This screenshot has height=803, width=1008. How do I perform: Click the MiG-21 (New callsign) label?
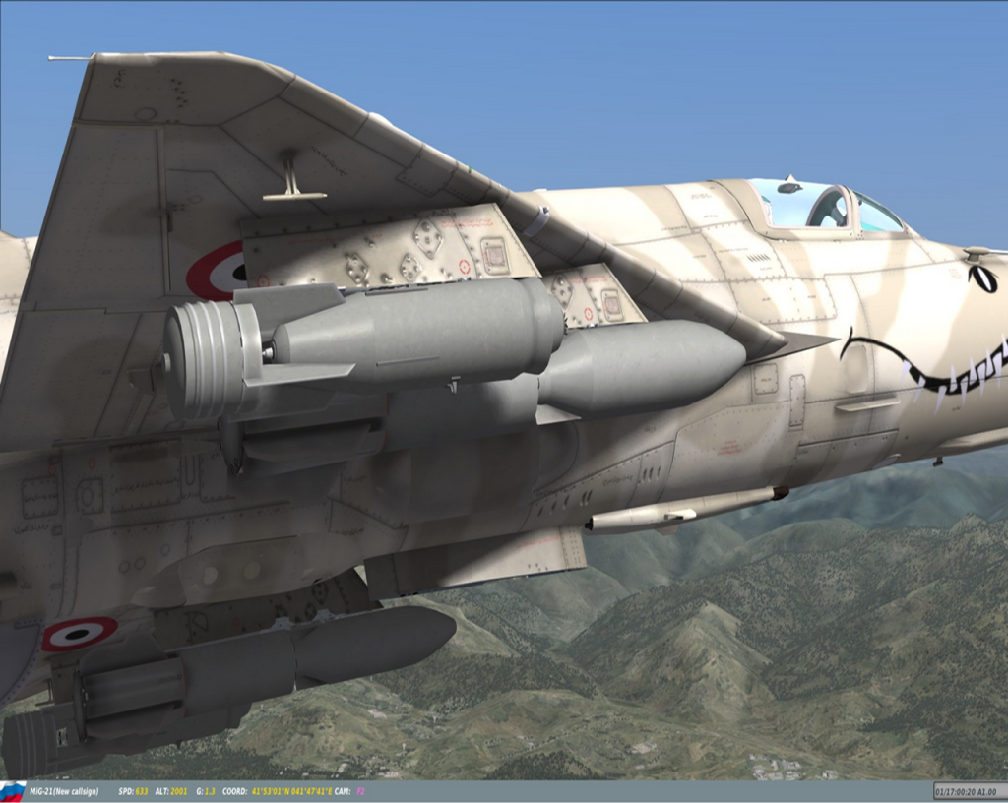coord(65,791)
